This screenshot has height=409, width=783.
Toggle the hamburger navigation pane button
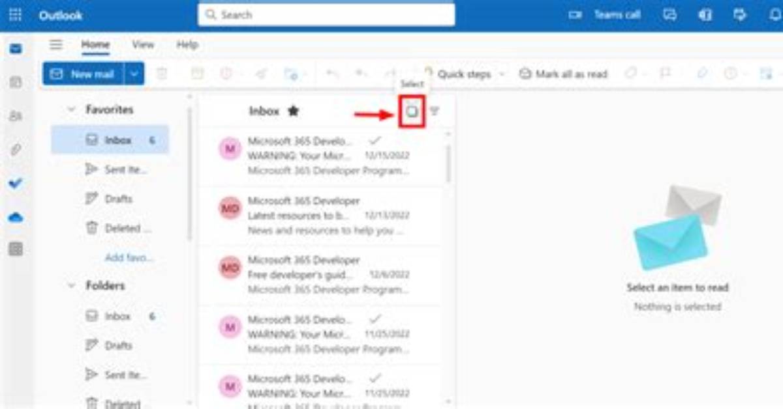pyautogui.click(x=57, y=44)
